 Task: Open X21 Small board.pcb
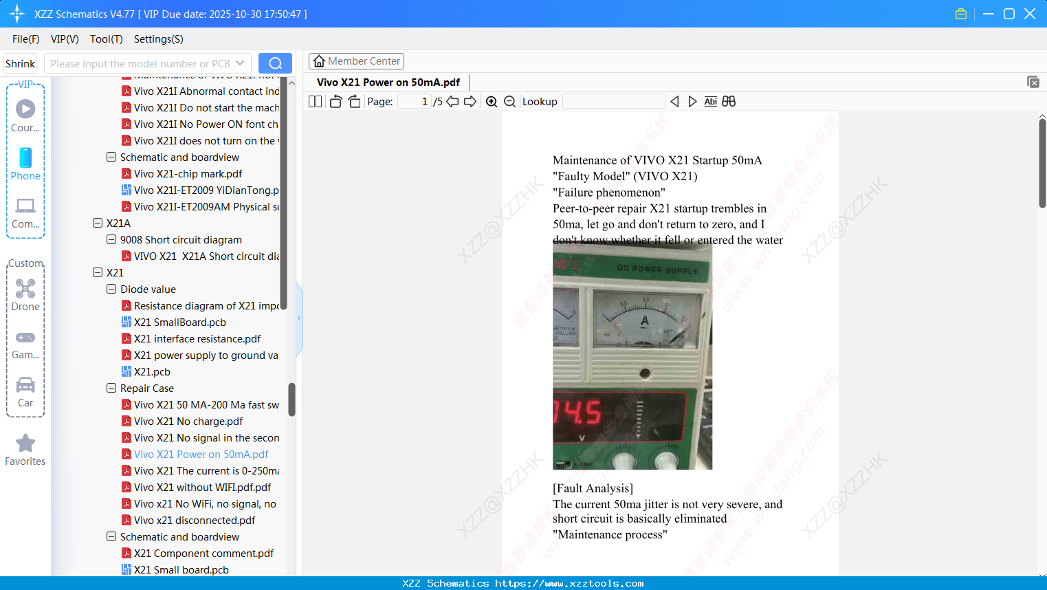click(175, 569)
